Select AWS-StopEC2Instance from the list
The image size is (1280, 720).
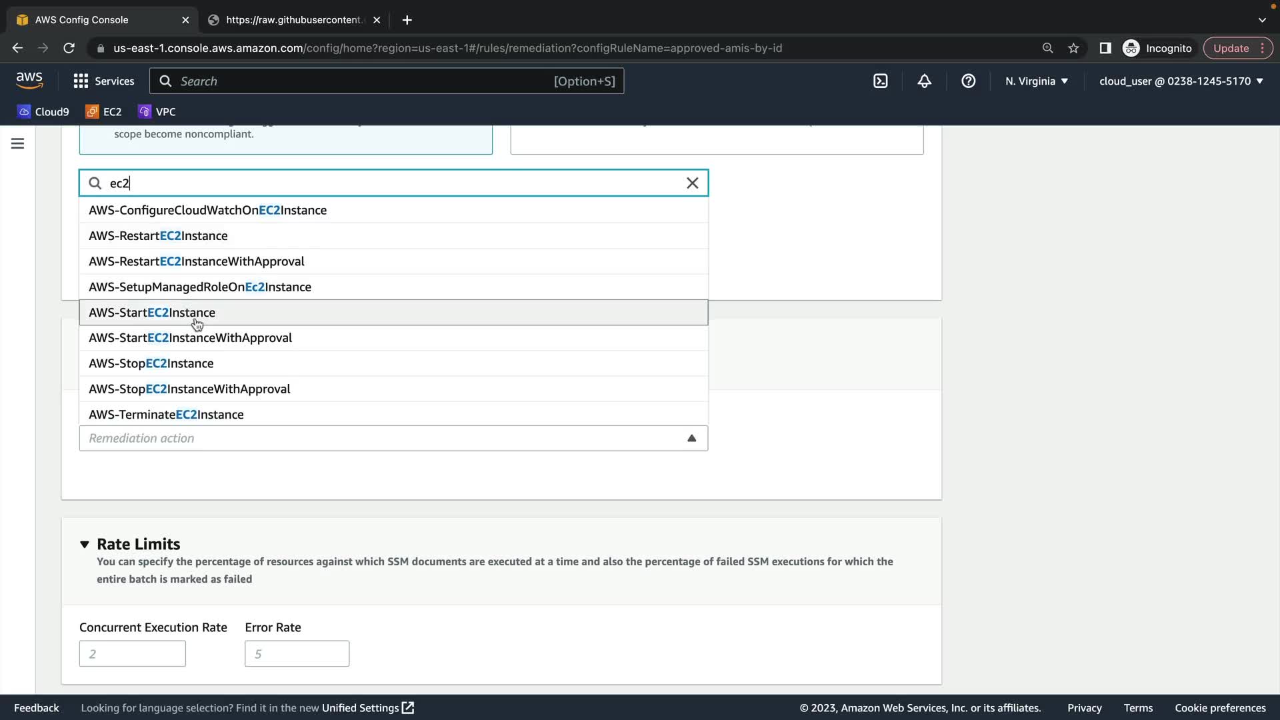[151, 363]
